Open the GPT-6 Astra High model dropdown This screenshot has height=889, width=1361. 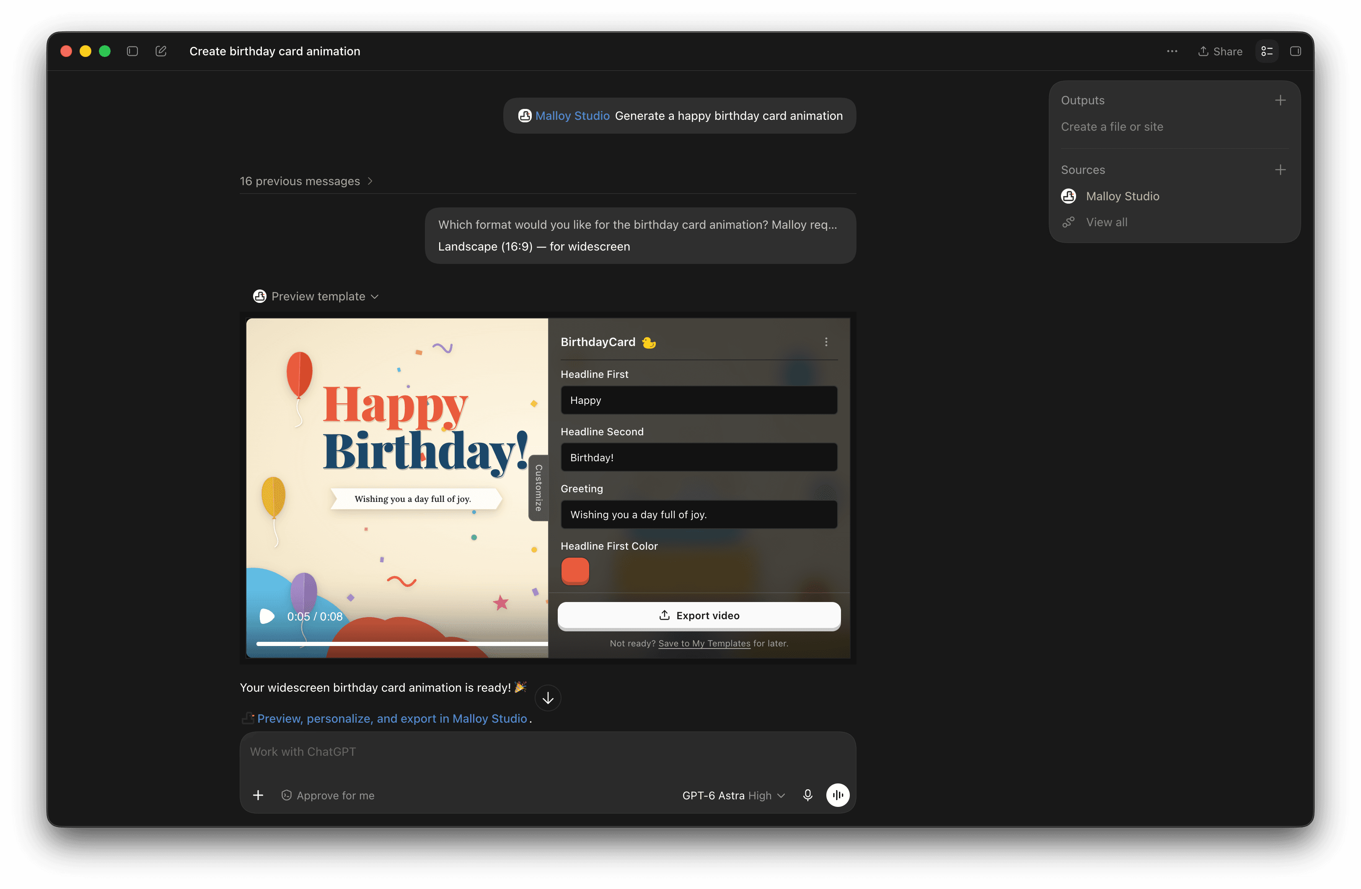[x=733, y=795]
